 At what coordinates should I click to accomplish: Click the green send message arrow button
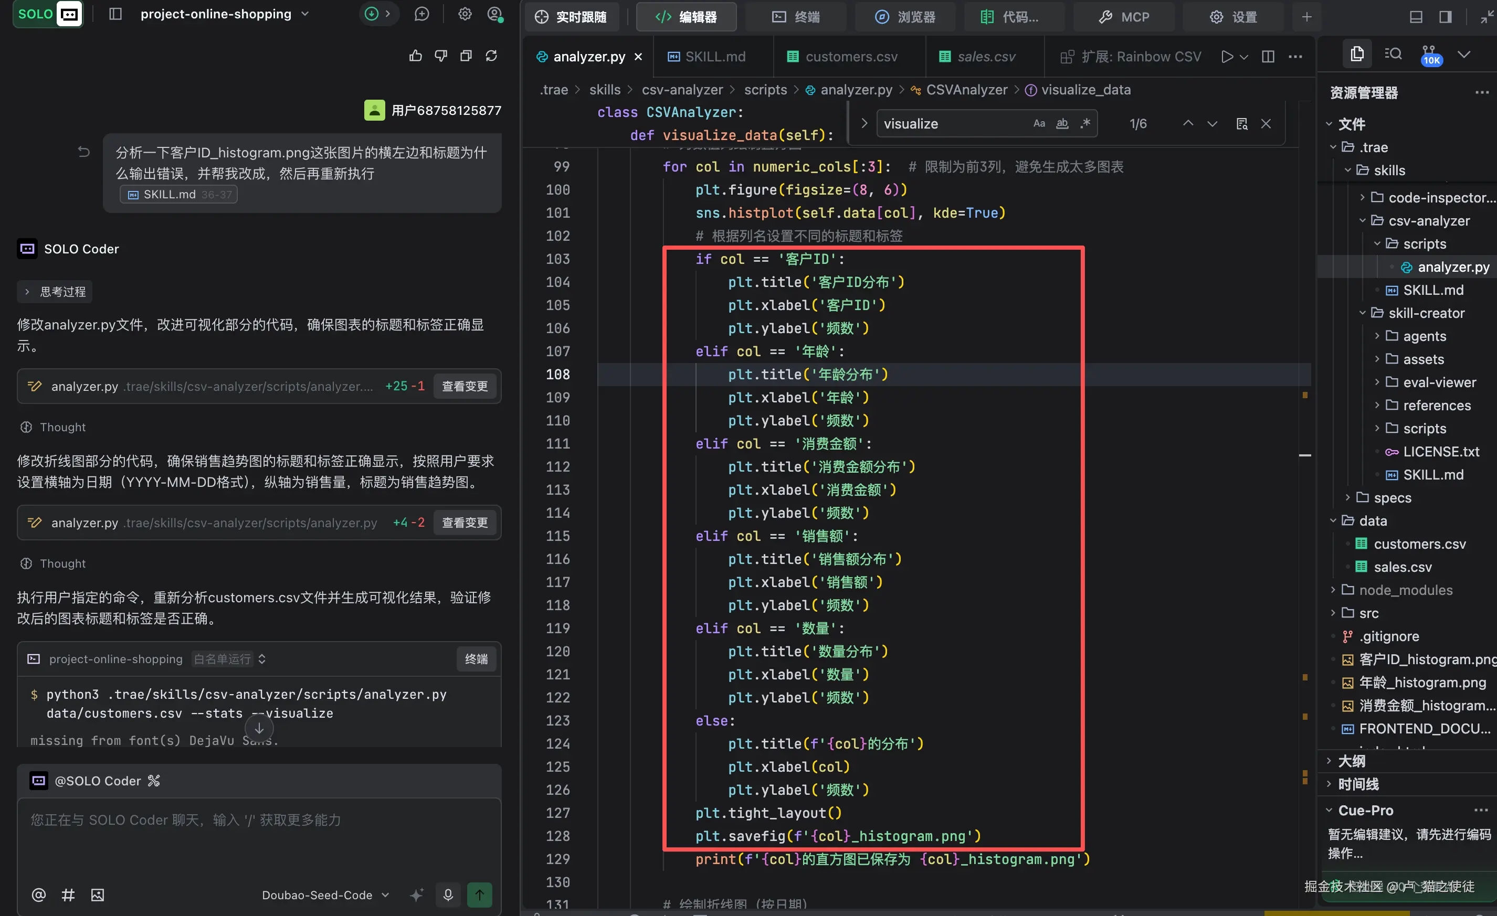point(479,894)
